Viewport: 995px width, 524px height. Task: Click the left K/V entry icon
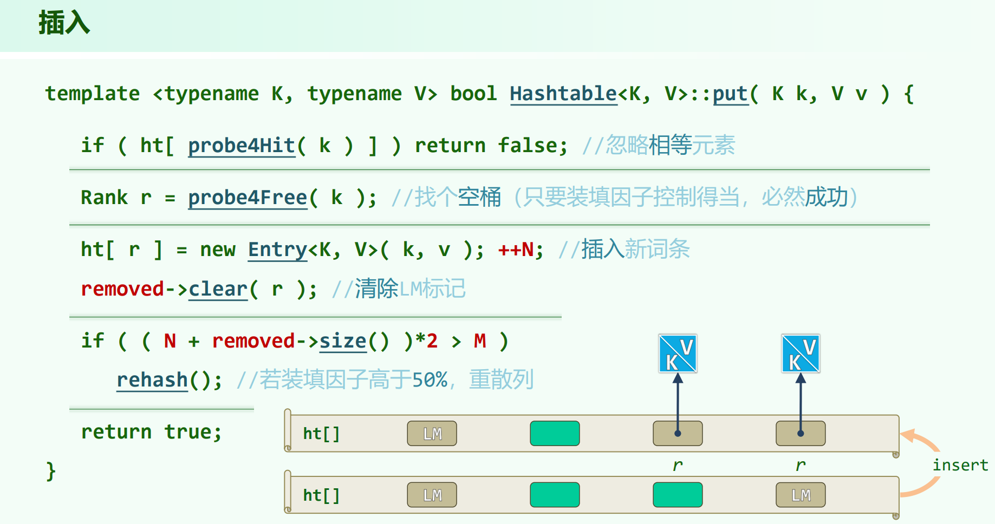(x=677, y=353)
